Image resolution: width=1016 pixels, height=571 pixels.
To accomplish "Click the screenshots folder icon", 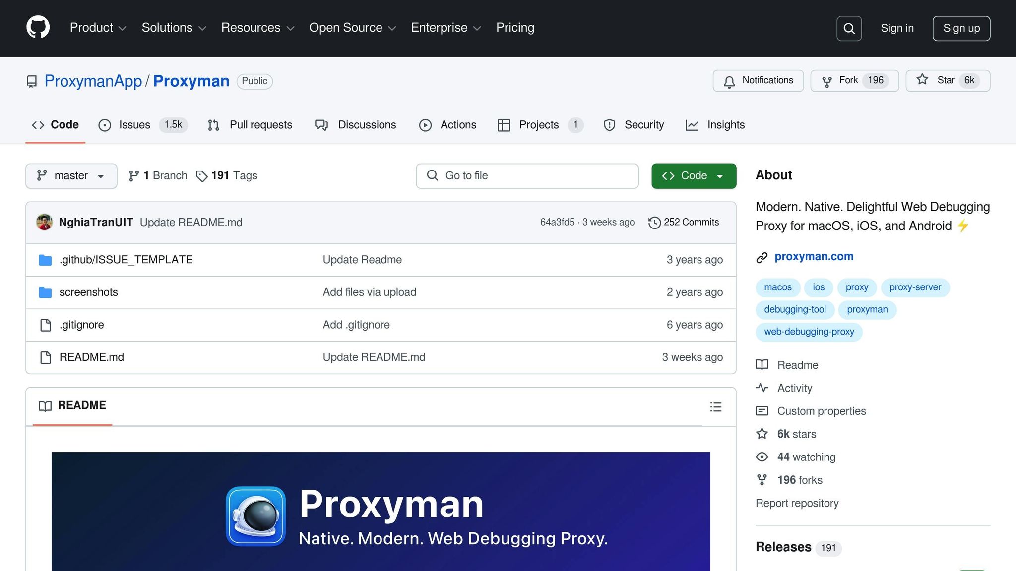I will (45, 292).
